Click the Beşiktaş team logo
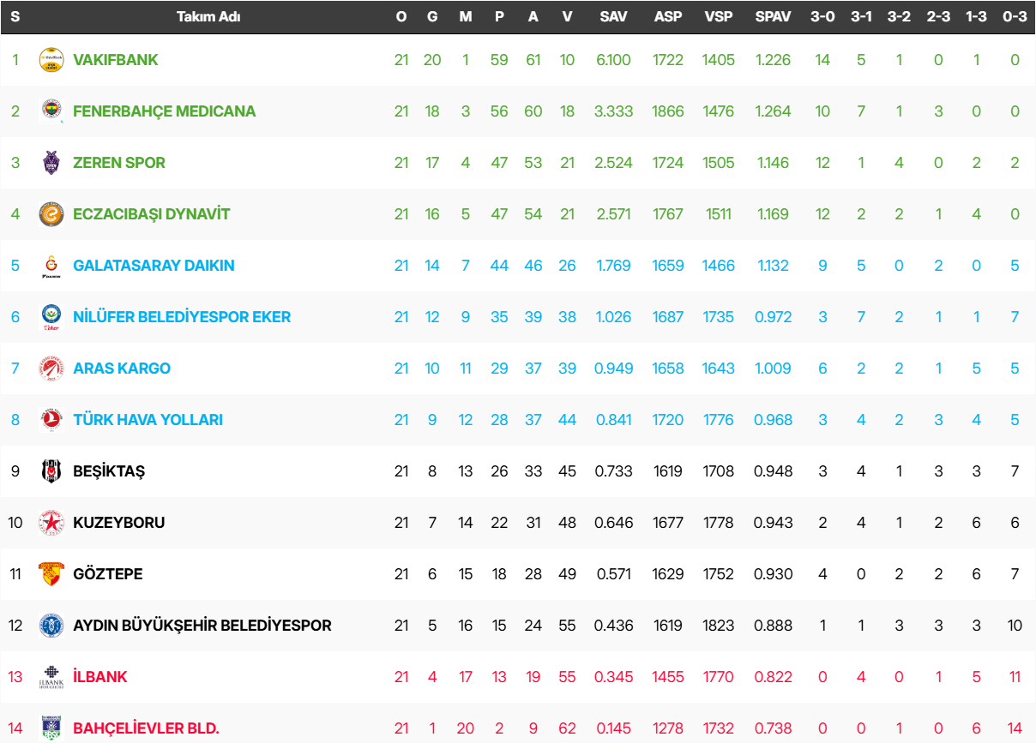The width and height of the screenshot is (1036, 743). tap(51, 471)
